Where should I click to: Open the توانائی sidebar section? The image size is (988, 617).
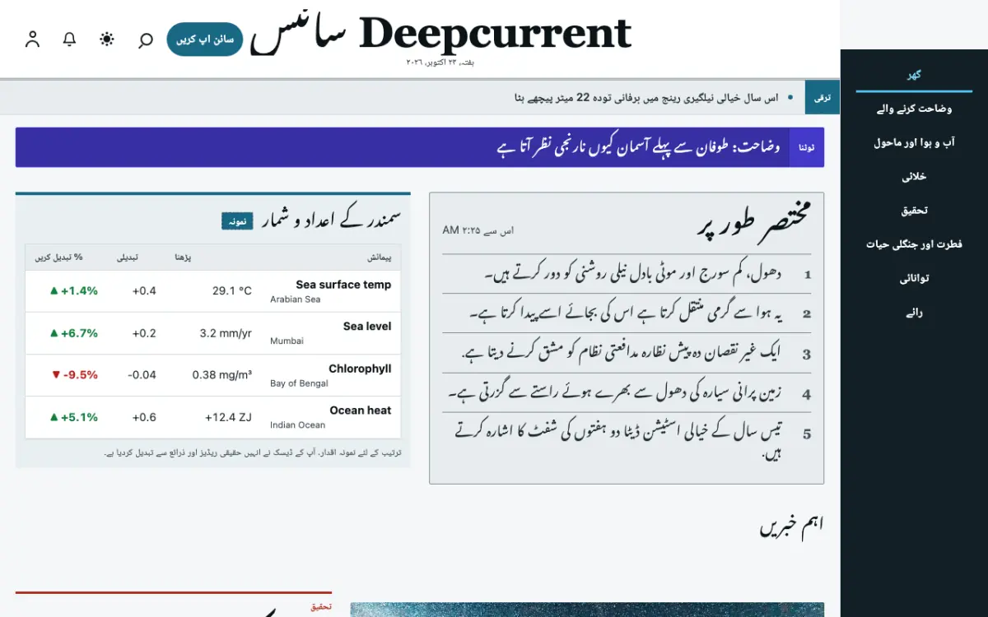tap(914, 279)
